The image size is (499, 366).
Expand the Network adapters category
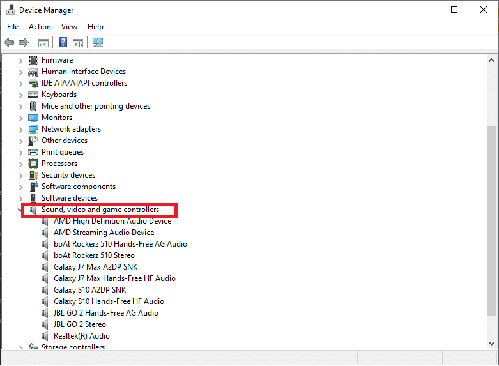[x=21, y=129]
